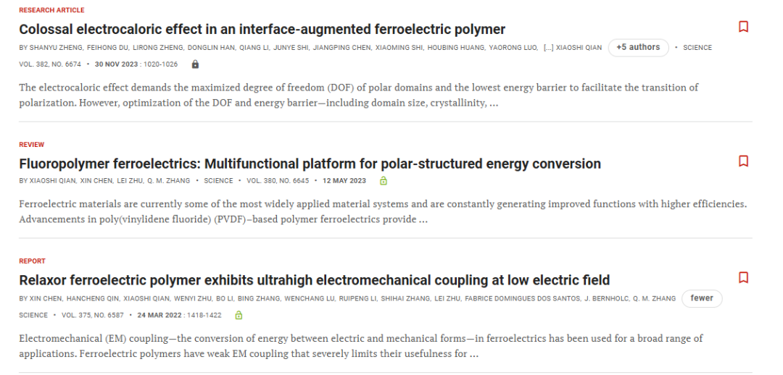Click the black lock icon near 30 Nov 2023
Screen dimensions: 783x375
[195, 64]
